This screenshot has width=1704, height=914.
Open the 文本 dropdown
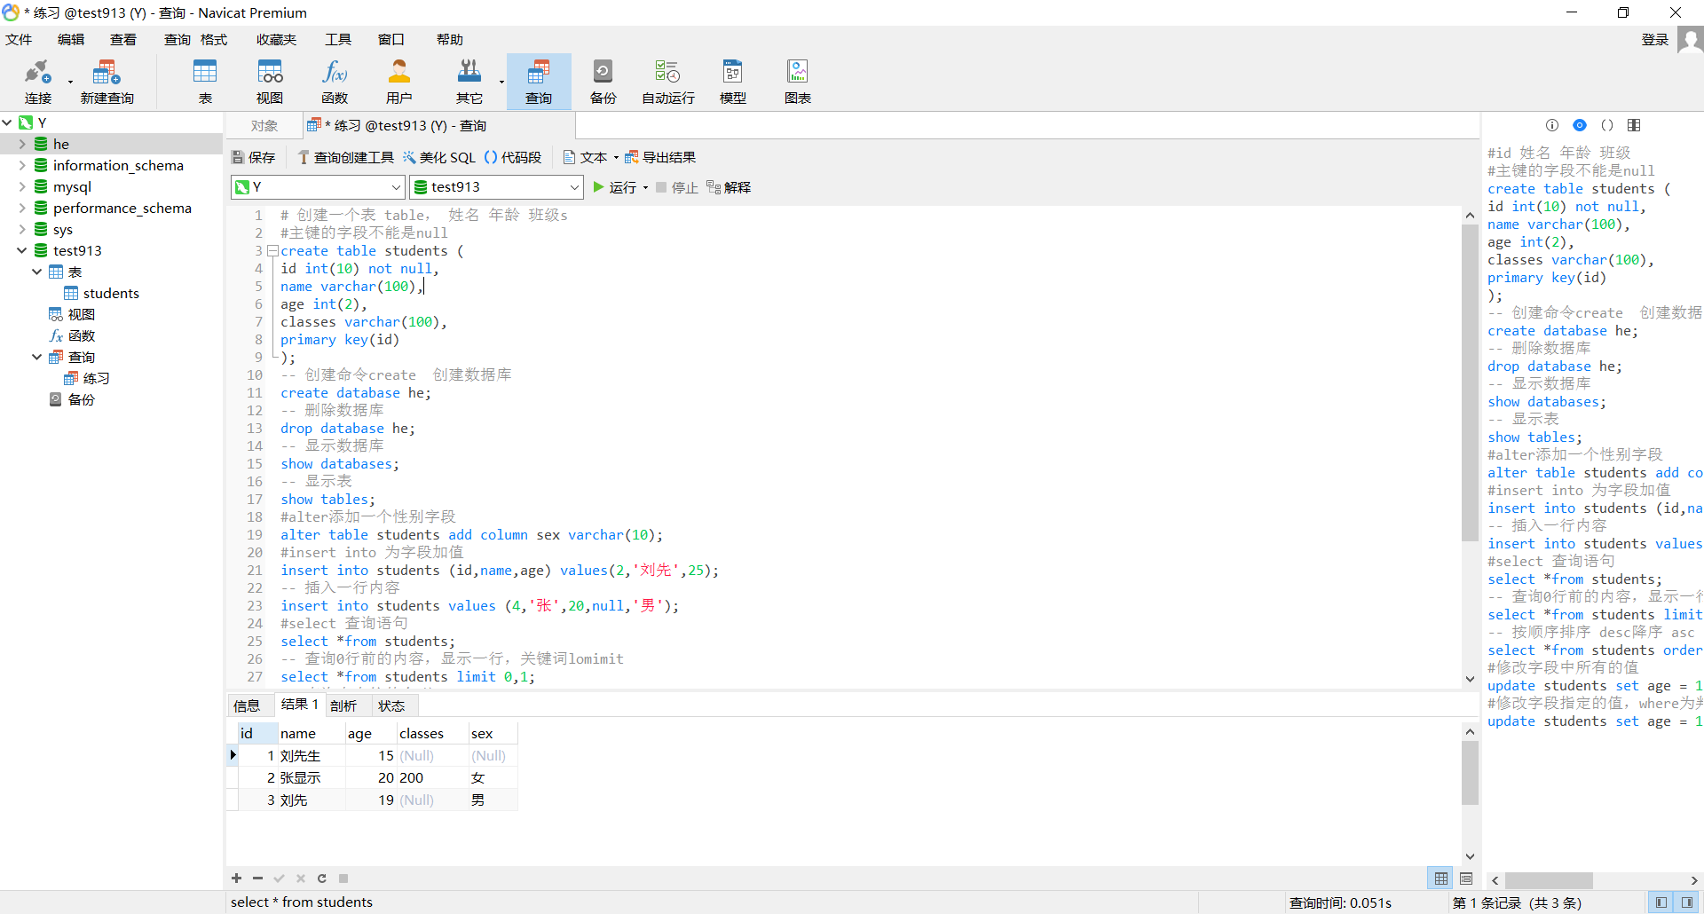(590, 157)
